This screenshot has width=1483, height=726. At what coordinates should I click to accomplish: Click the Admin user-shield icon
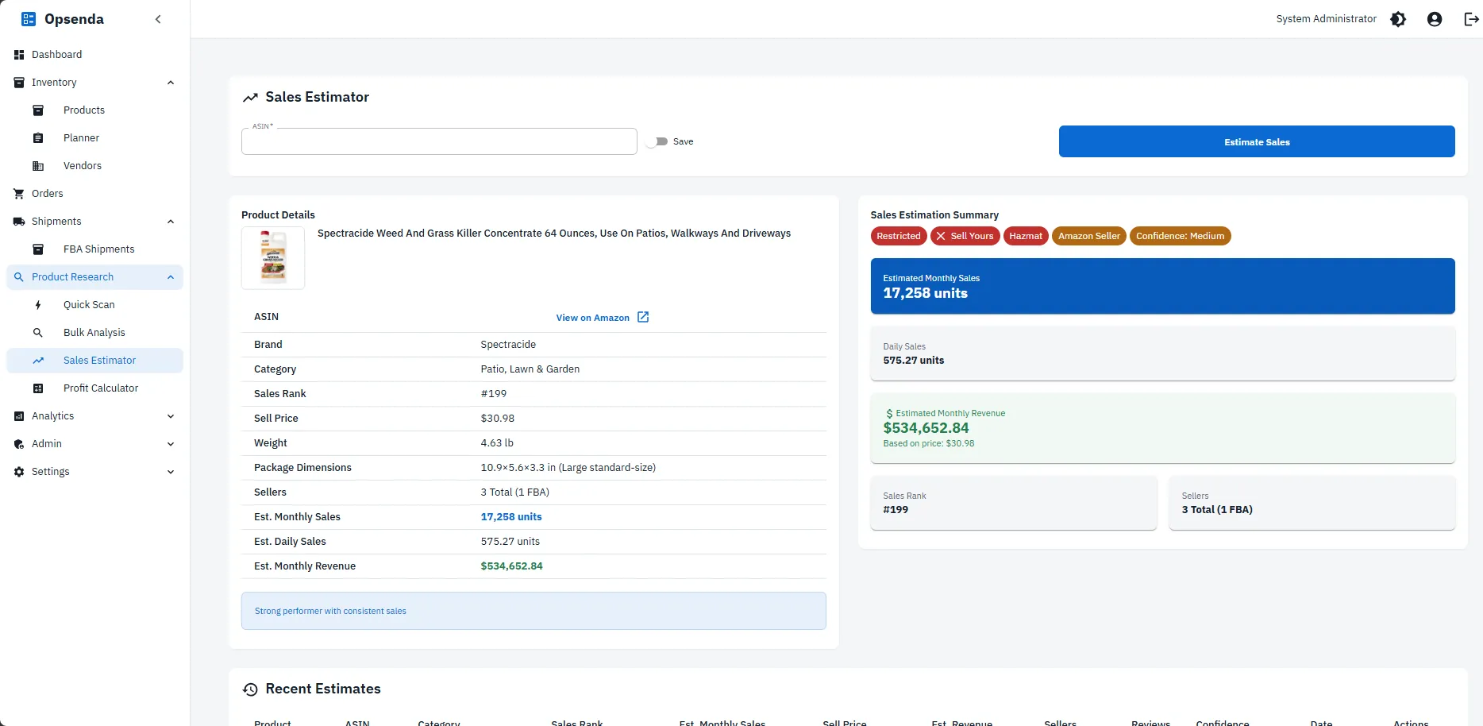coord(19,444)
